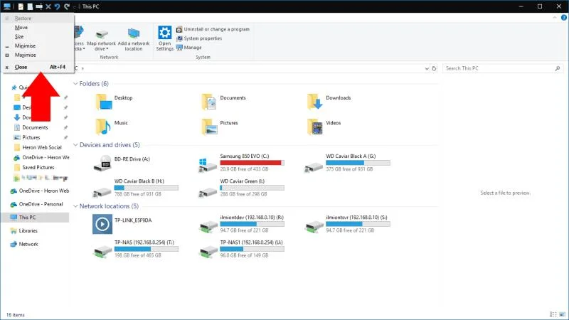Image resolution: width=569 pixels, height=320 pixels.
Task: Open the address bar history dropdown
Action: 427,68
